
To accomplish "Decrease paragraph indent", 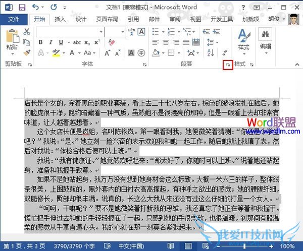I will (206, 32).
